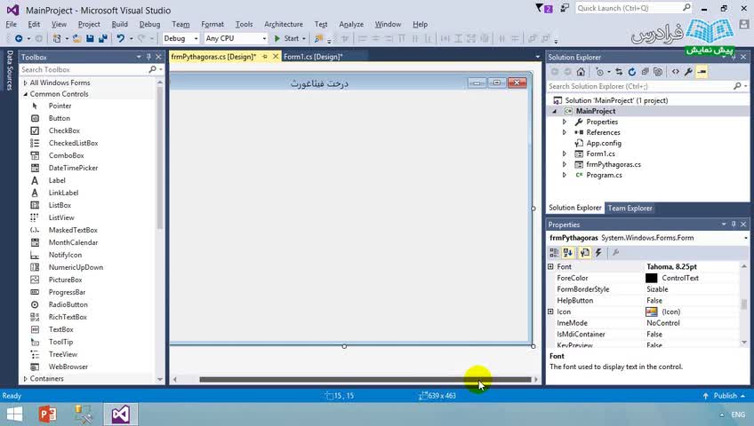Screen dimensions: 754x426
Task: Open the Build menu
Action: (120, 24)
